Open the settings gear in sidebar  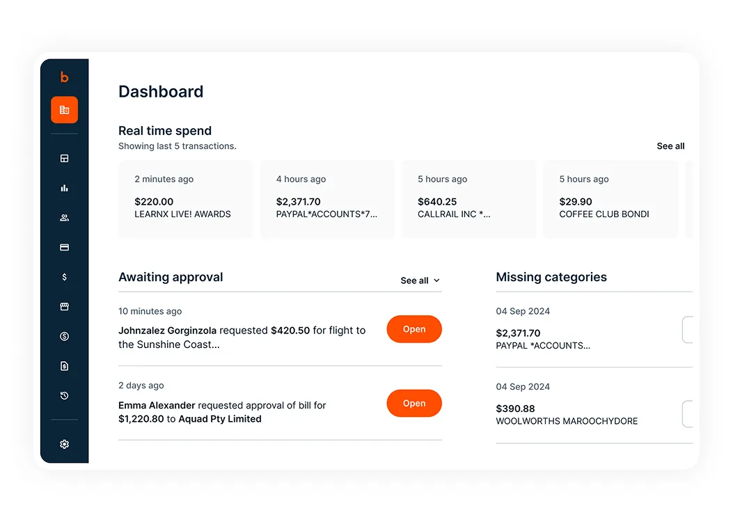tap(64, 444)
